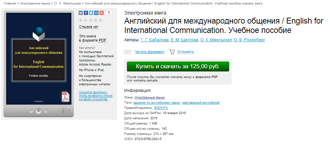This screenshot has width=330, height=146.
Task: Click the open book icon near Читать фрагмент
Action: tap(128, 52)
